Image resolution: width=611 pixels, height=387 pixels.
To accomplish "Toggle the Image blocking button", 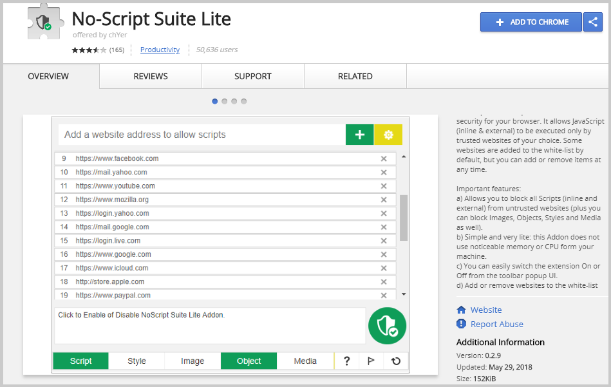I will [193, 361].
